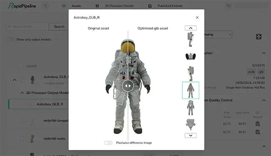The image size is (271, 156).
Task: Click the comparison slider handle arrows
Action: (128, 86)
